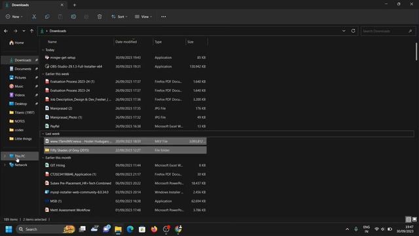
Task: Open ENG IN language switcher
Action: coord(367,229)
